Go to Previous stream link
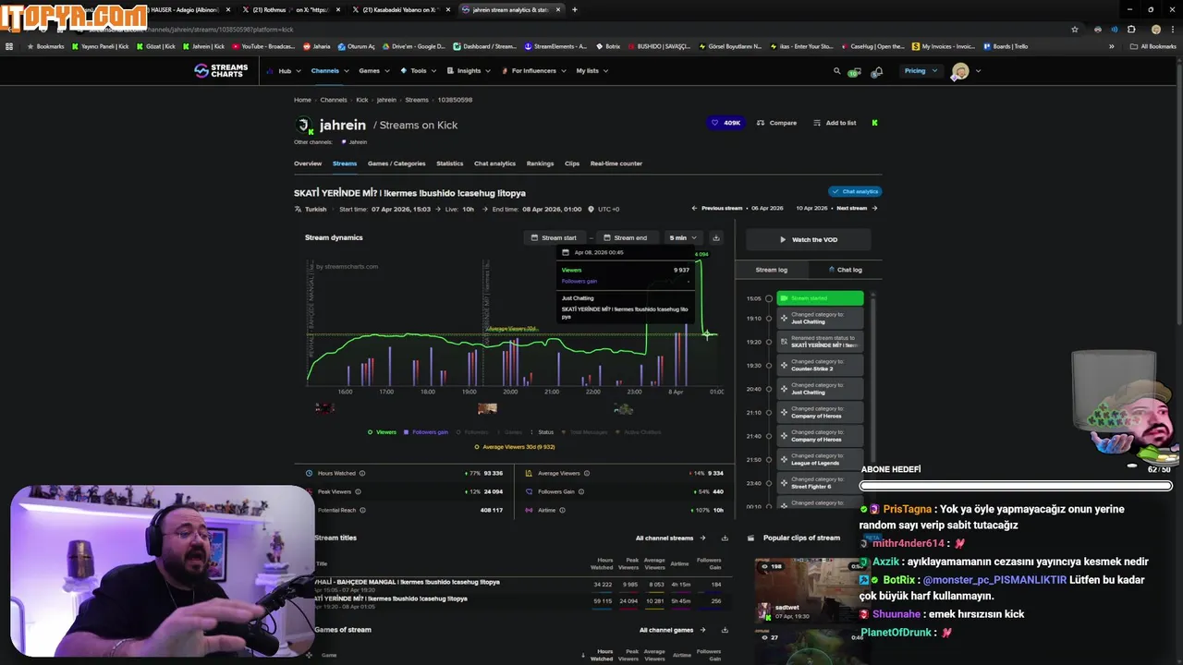 pyautogui.click(x=717, y=209)
